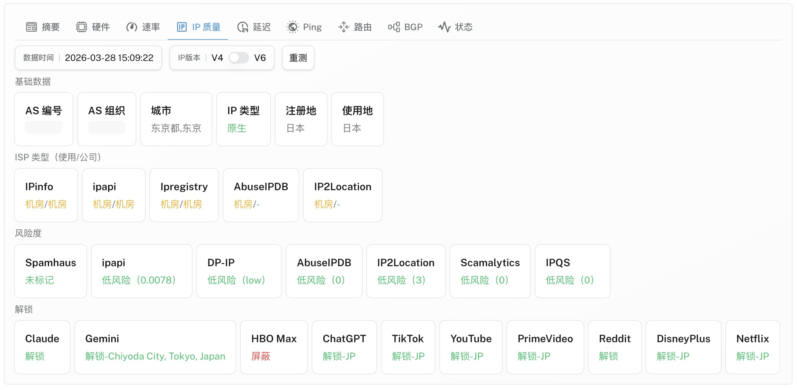This screenshot has height=390, width=797.
Task: Click the YouTube unlock card
Action: [x=471, y=347]
